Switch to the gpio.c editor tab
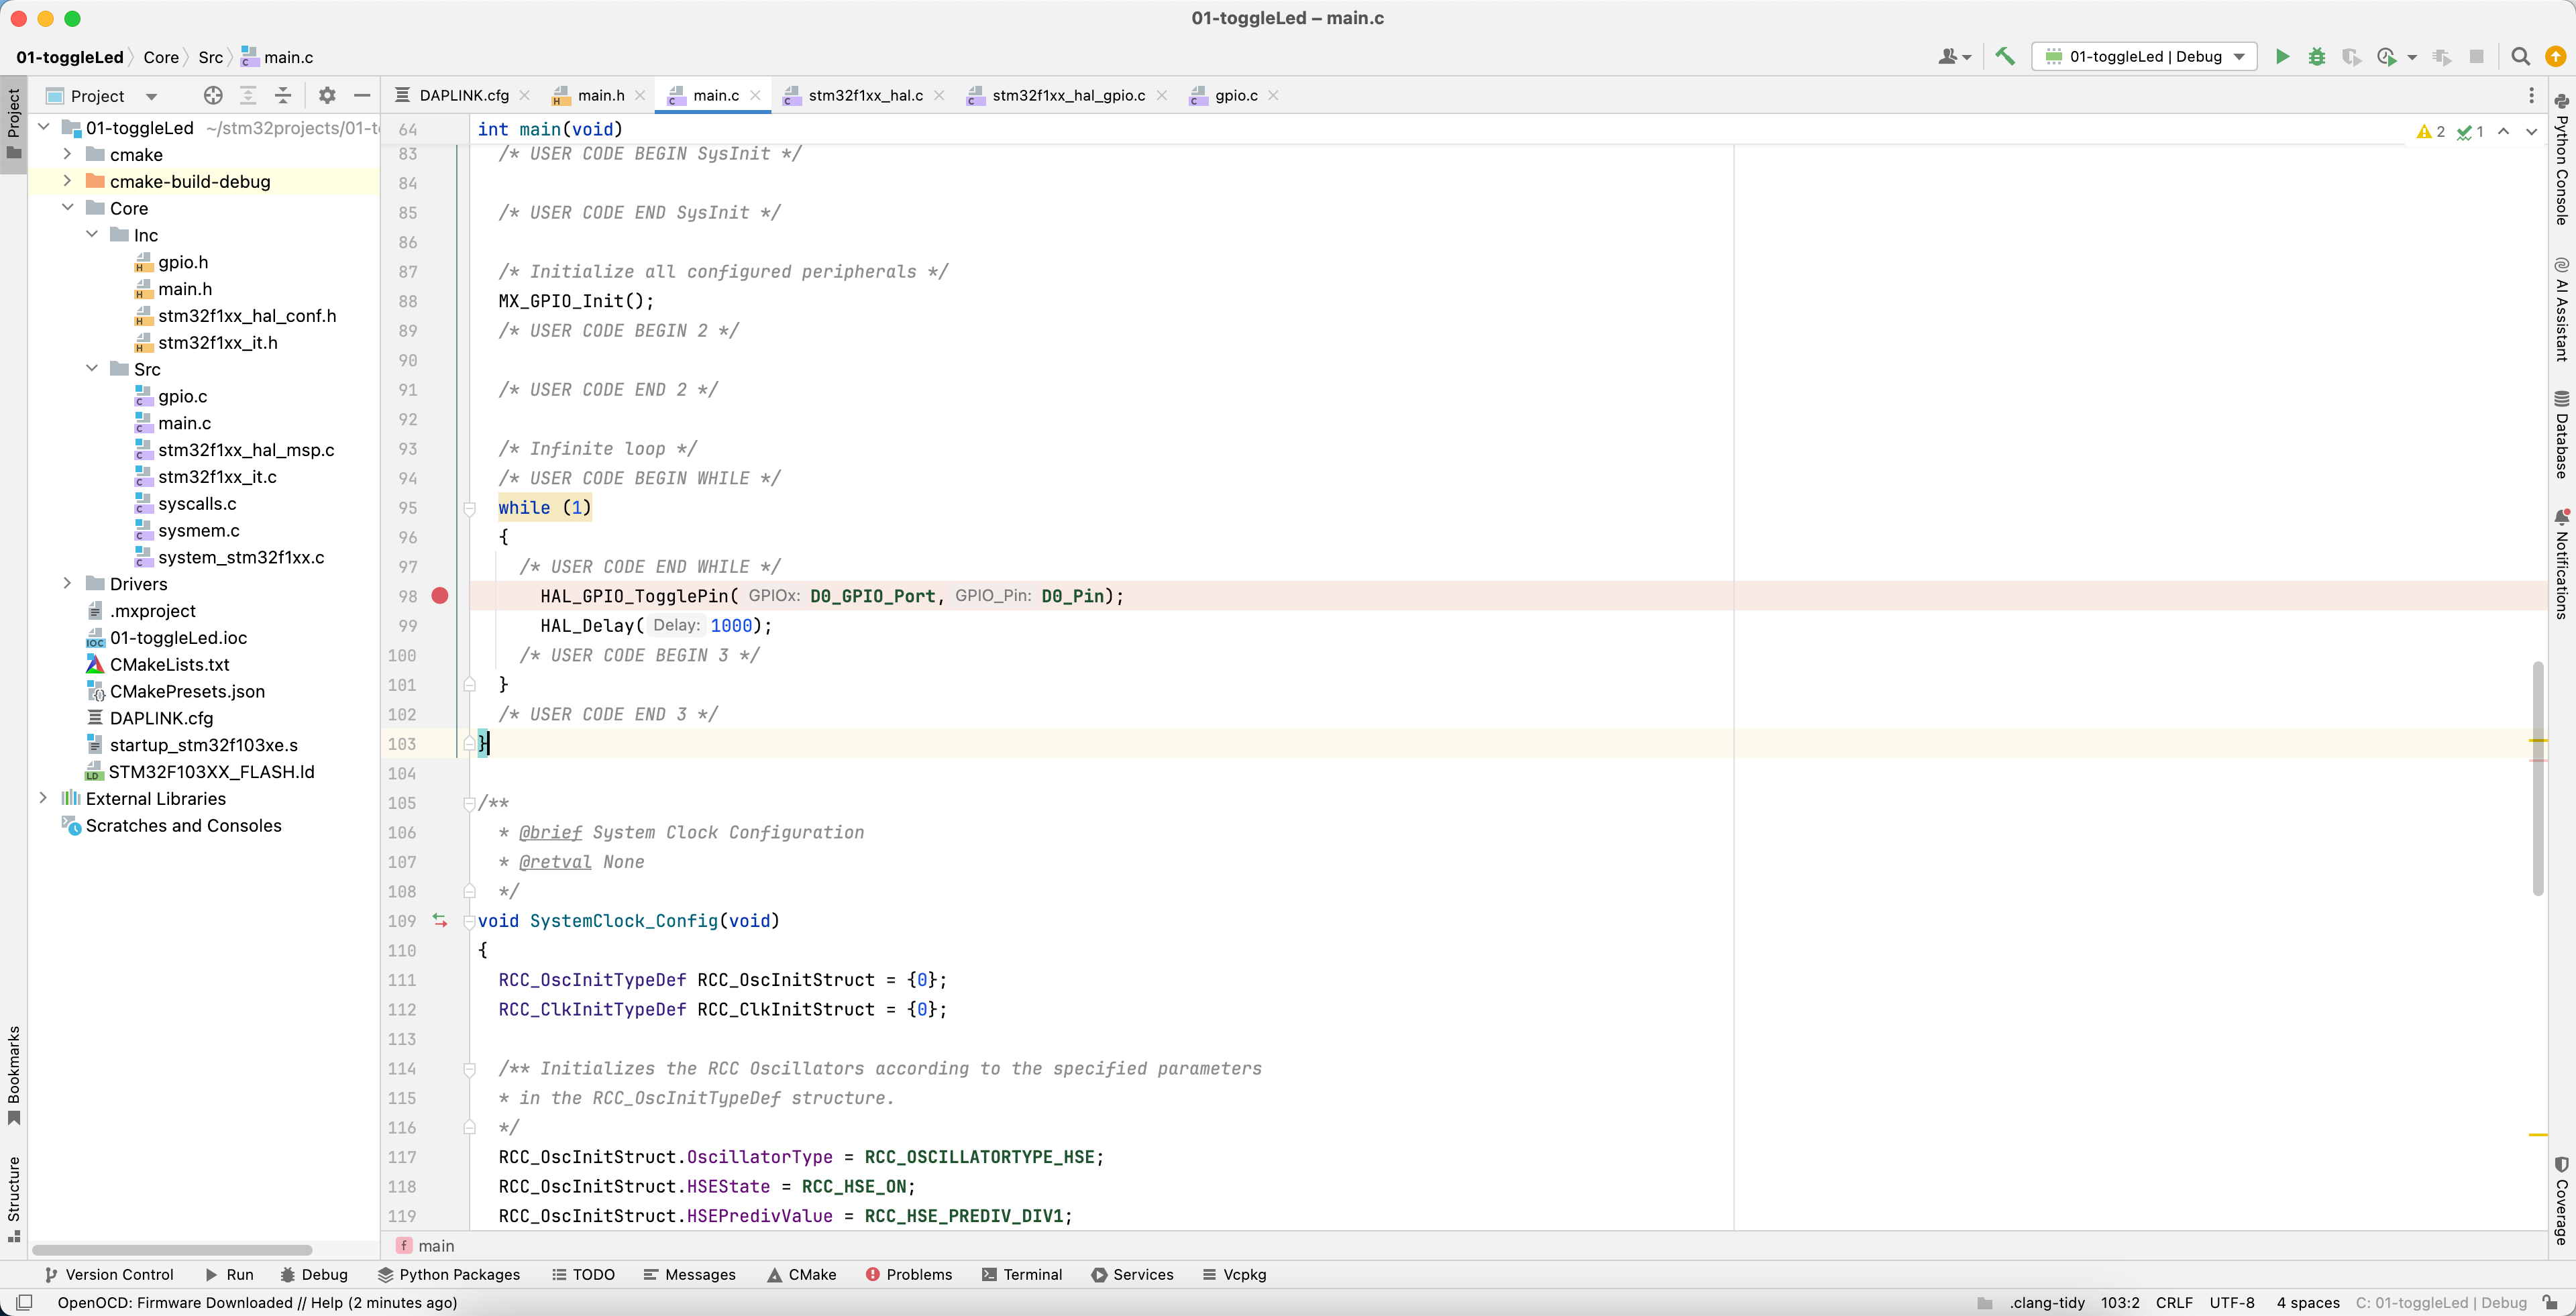The height and width of the screenshot is (1316, 2576). [1235, 96]
